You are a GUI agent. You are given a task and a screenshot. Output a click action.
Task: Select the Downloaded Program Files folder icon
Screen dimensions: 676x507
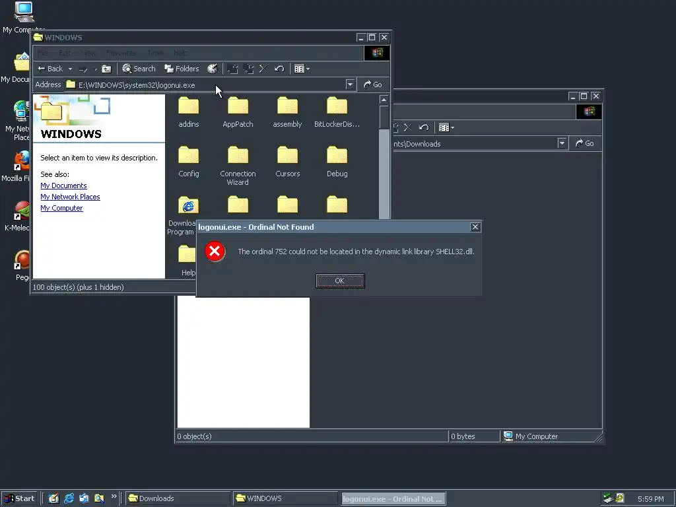point(188,206)
